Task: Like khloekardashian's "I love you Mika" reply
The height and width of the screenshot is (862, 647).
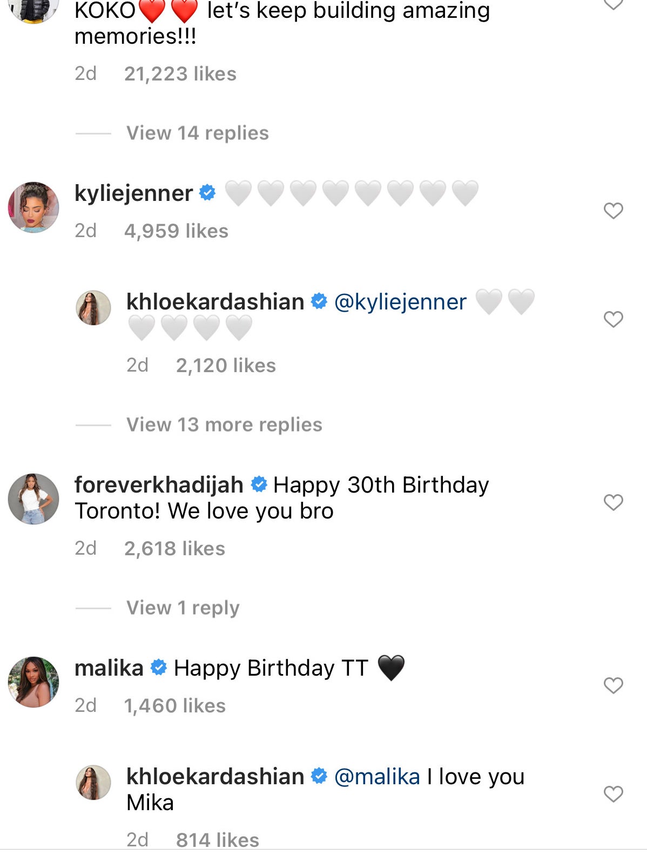Action: click(613, 794)
